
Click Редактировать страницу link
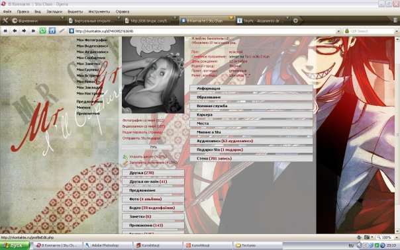pyautogui.click(x=142, y=132)
